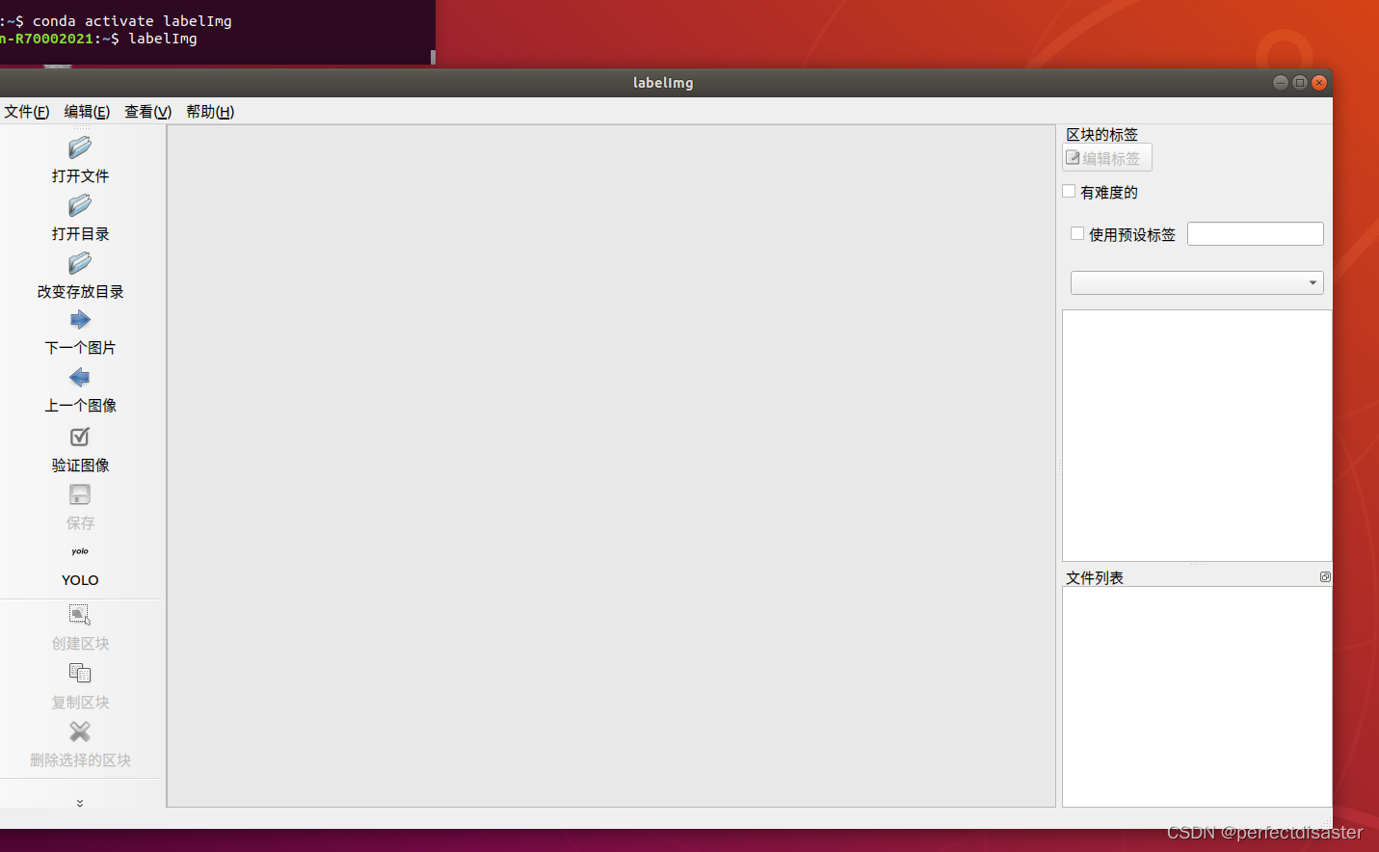The height and width of the screenshot is (852, 1379).
Task: Enable the difficult (有难度的) checkbox
Action: point(1069,192)
